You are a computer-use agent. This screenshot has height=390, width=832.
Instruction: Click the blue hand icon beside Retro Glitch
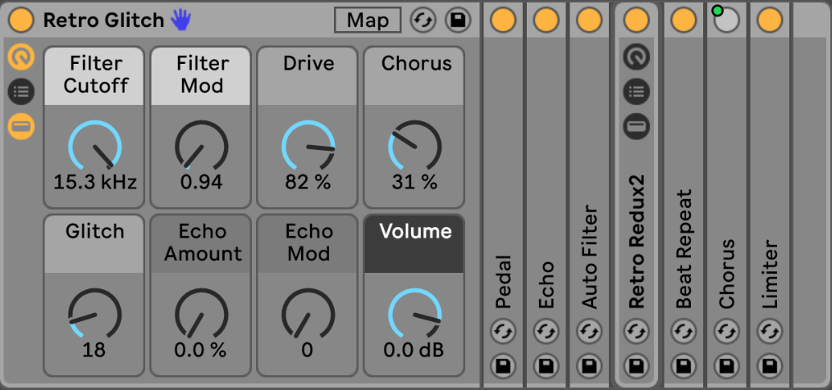(x=181, y=20)
